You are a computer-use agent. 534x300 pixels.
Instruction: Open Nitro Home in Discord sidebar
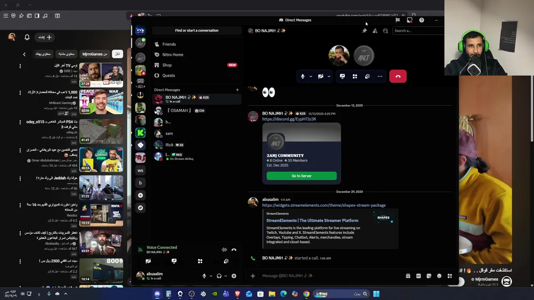pos(196,55)
